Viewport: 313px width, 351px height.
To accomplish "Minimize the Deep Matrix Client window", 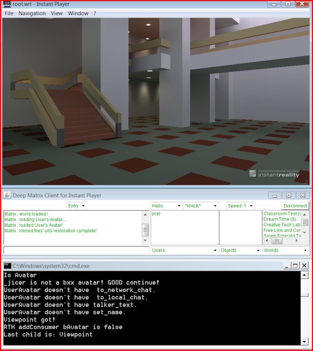I will pyautogui.click(x=275, y=195).
